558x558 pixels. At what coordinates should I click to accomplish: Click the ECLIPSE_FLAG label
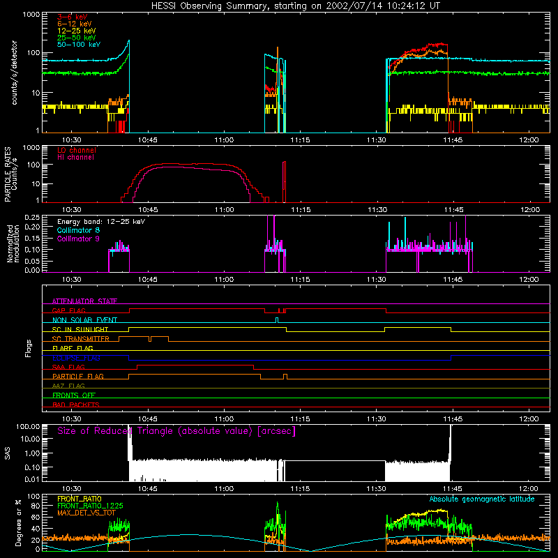[76, 358]
